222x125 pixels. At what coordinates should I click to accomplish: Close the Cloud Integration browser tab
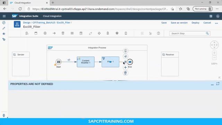47,3
